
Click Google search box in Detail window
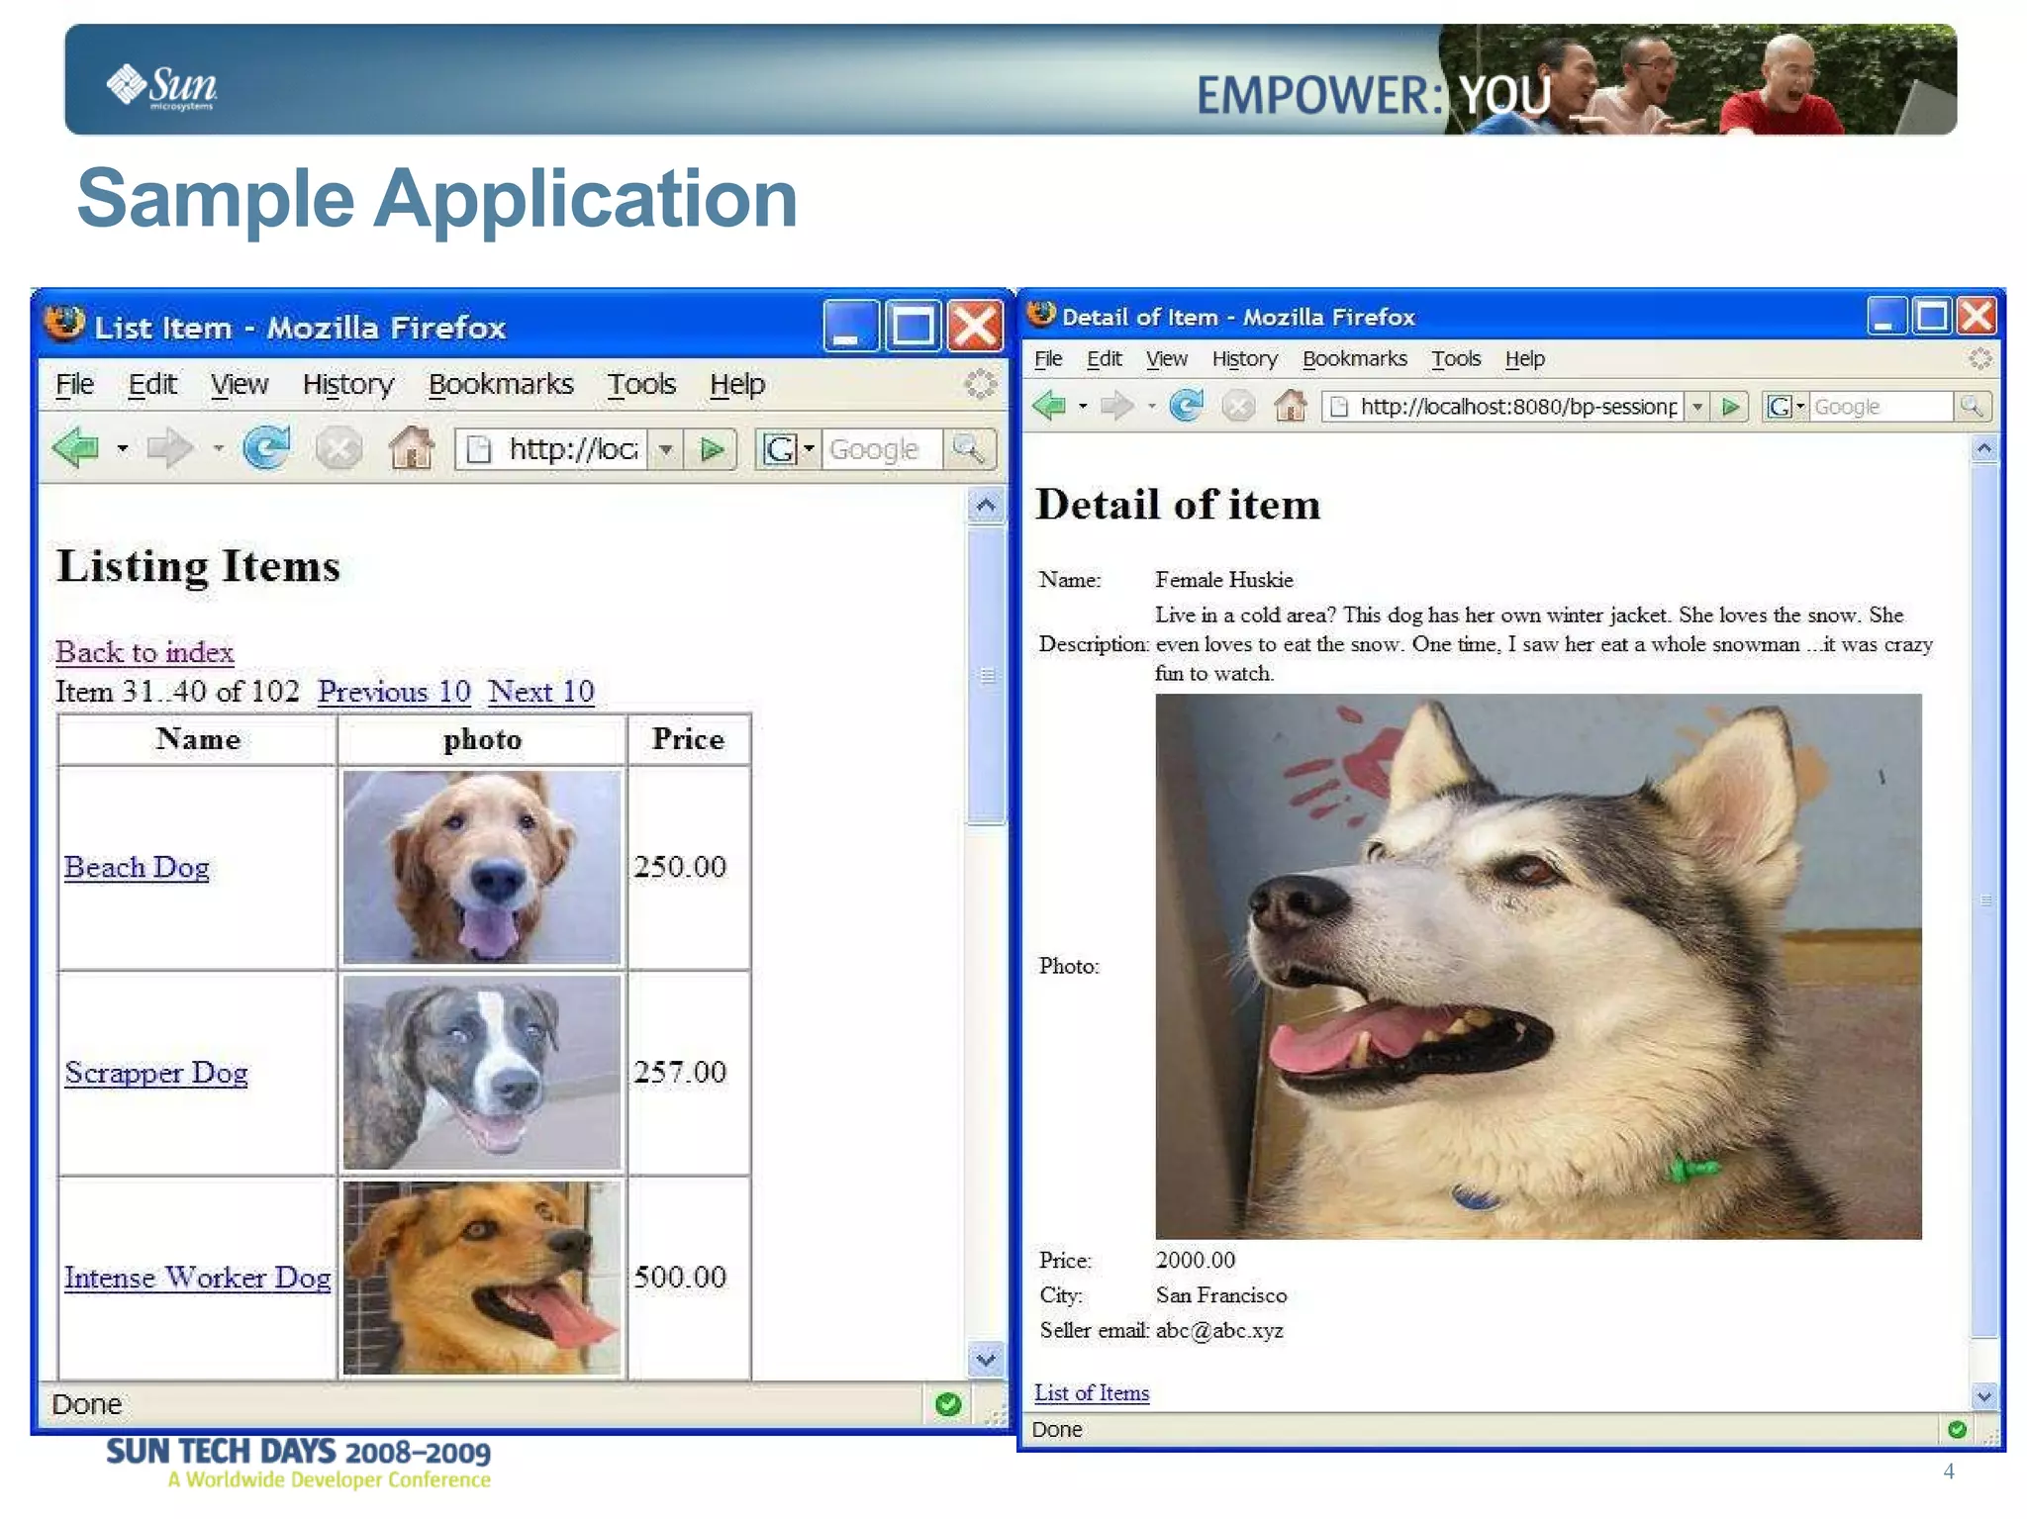(1882, 407)
